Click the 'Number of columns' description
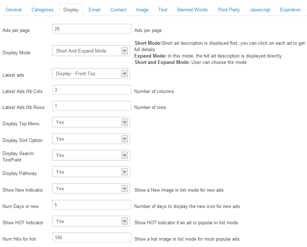This screenshot has width=307, height=247. tap(154, 91)
